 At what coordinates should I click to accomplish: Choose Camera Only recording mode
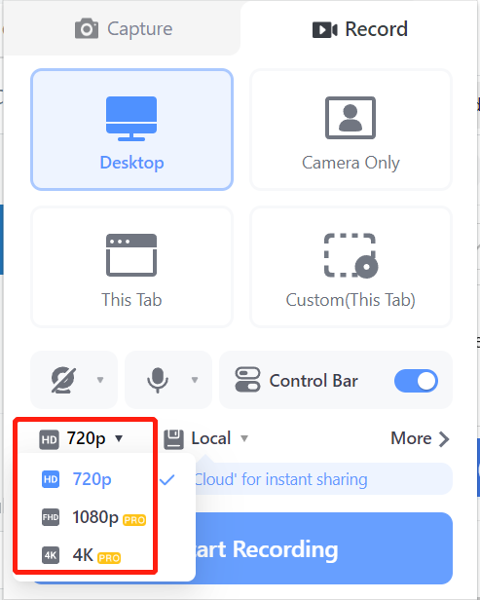[351, 130]
